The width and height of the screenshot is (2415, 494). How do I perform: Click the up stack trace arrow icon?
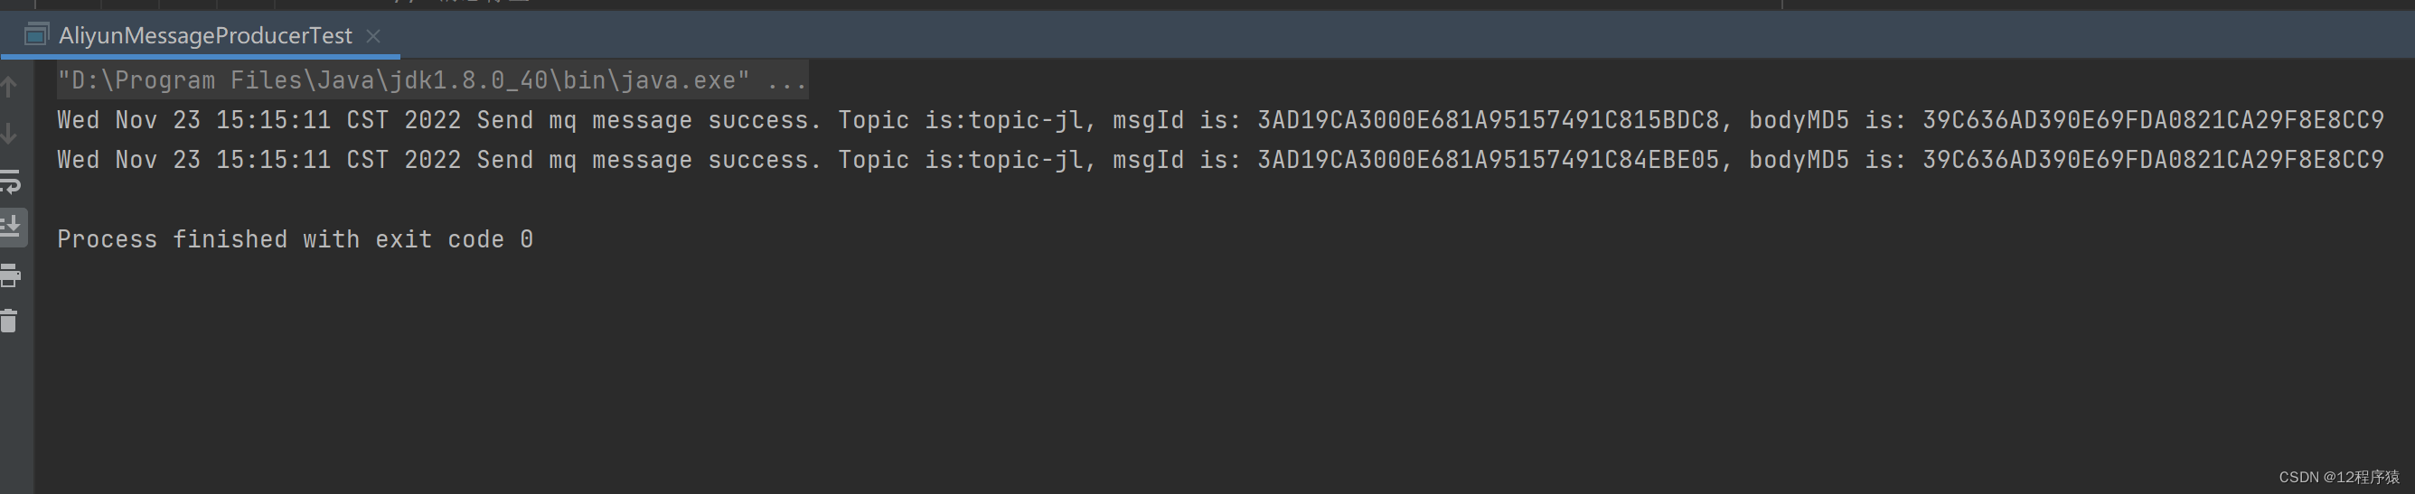[x=9, y=88]
